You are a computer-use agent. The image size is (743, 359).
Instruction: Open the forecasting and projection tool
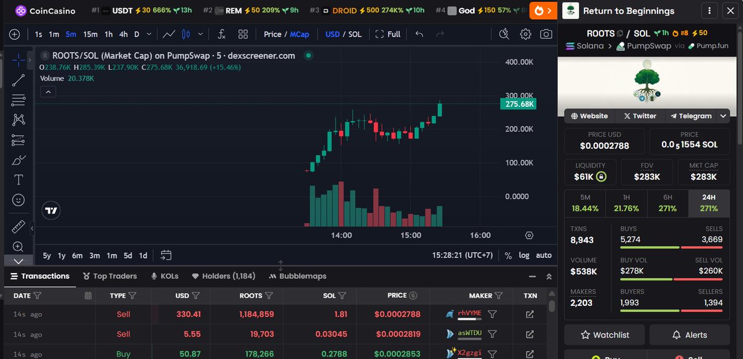(18, 140)
